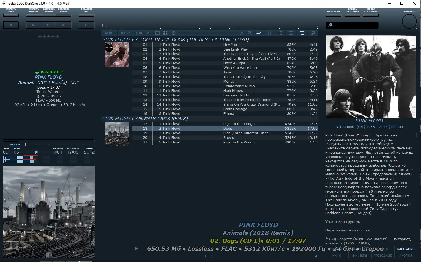Viewport: 421px width, 262px height.
Task: Click the overlapping windows icon in toolbar
Action: 313,33
